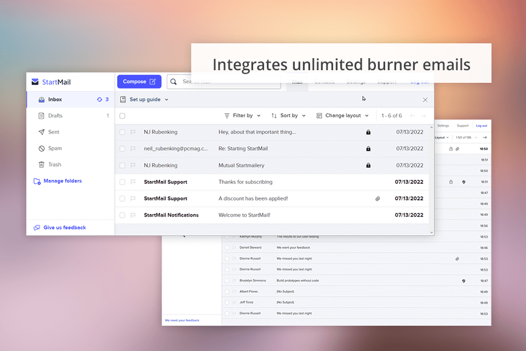Click lock icon beside the shield in back window
The width and height of the screenshot is (526, 351).
(x=451, y=182)
